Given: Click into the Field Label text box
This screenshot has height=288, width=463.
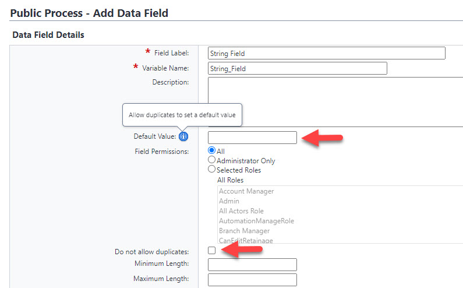Looking at the screenshot, I should pyautogui.click(x=326, y=54).
